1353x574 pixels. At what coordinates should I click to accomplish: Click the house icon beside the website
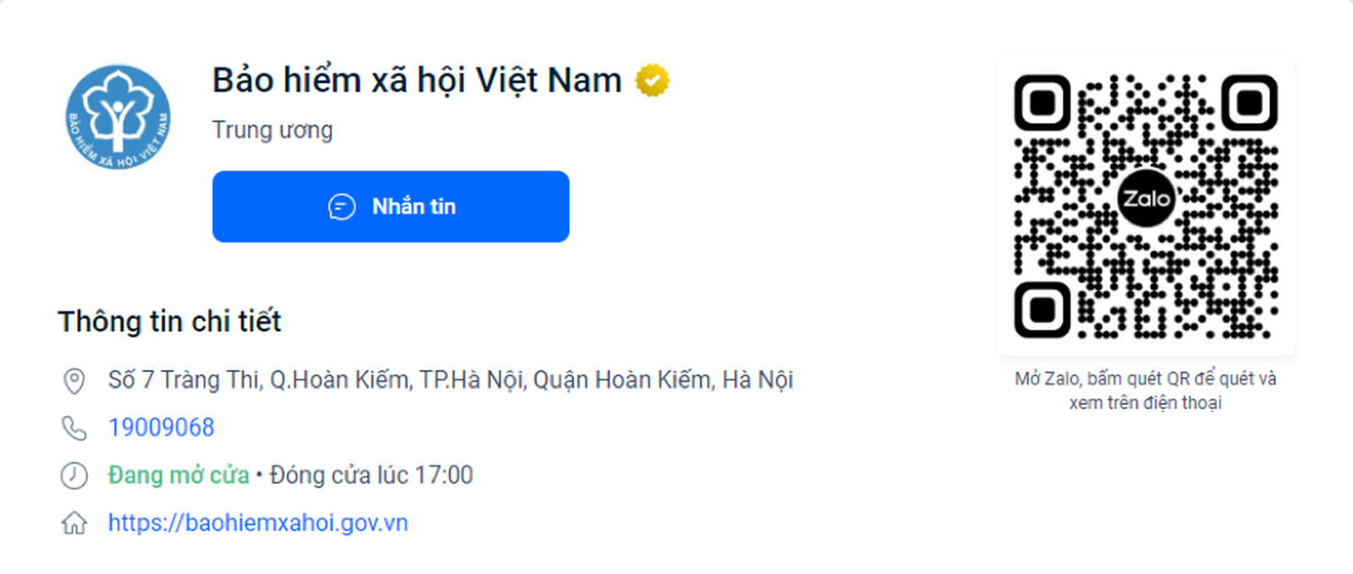coord(74,523)
